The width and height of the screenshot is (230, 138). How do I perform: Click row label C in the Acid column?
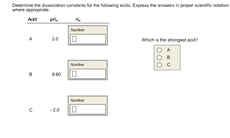click(x=30, y=110)
